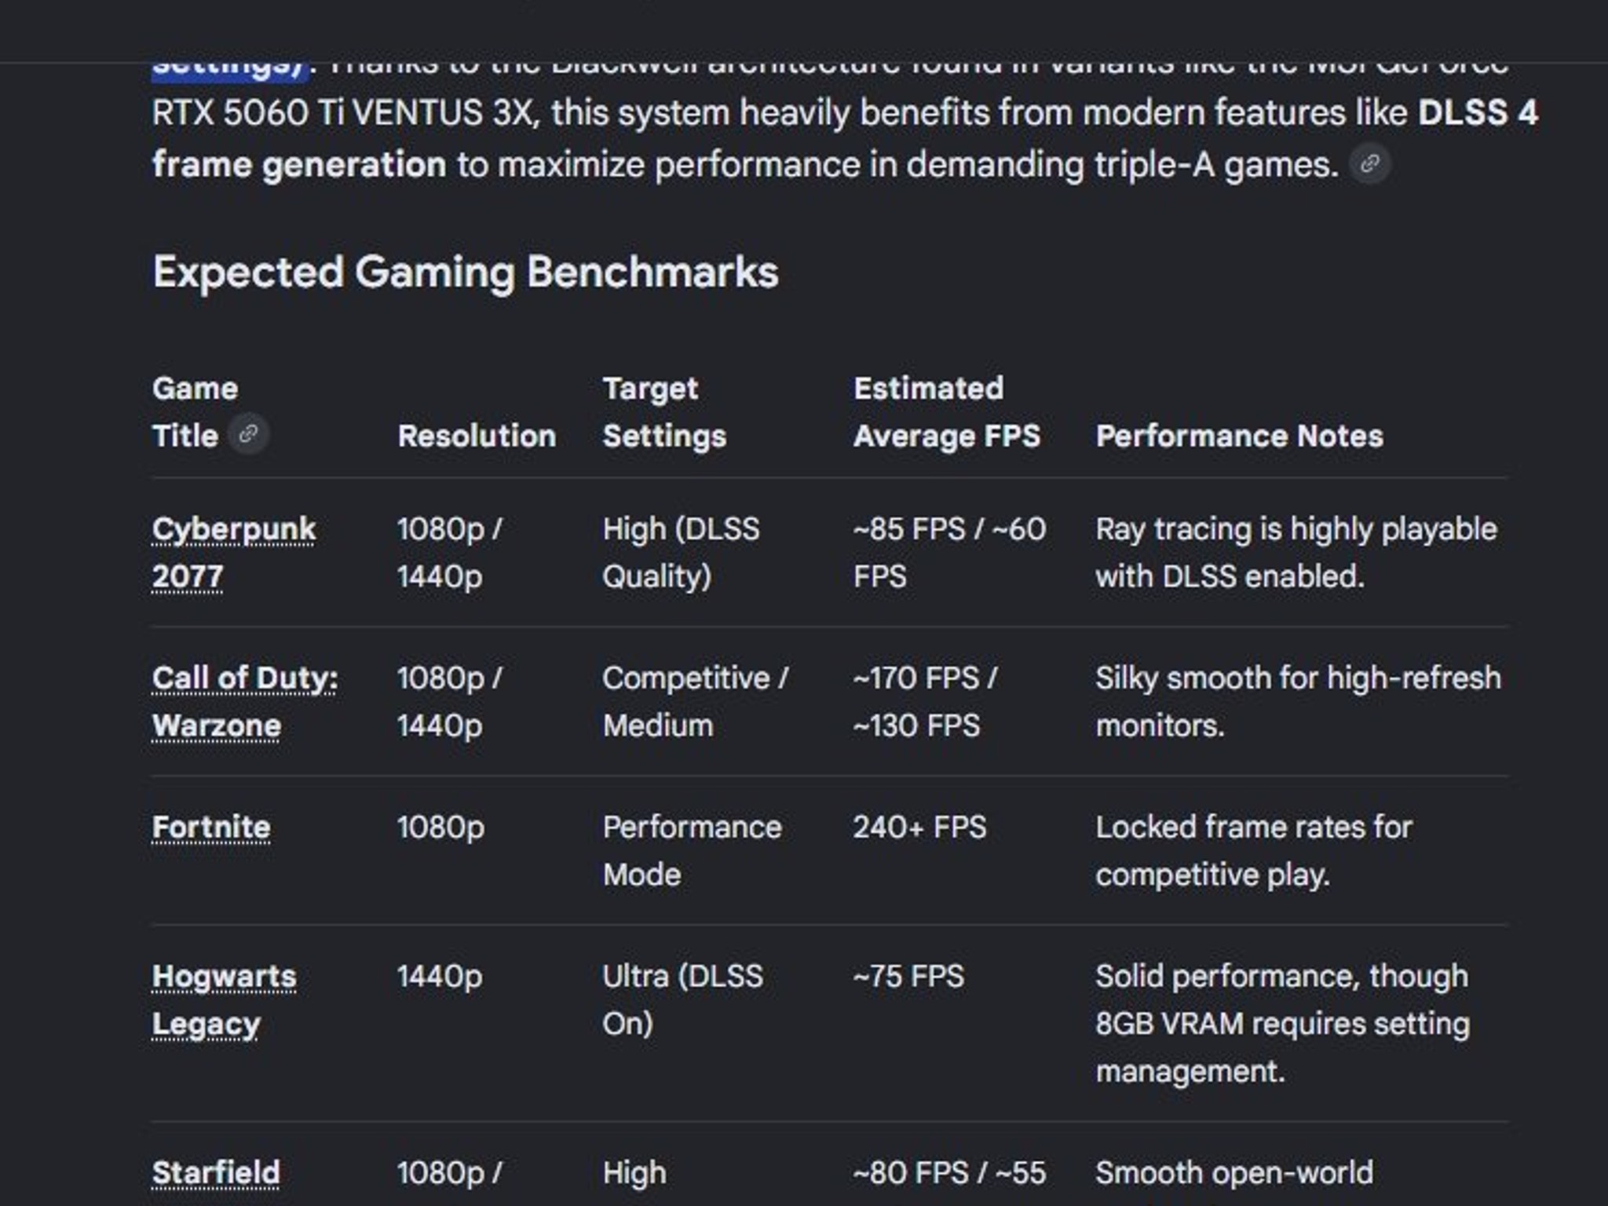Click Competitive / Medium settings cell
1608x1206 pixels.
(695, 702)
